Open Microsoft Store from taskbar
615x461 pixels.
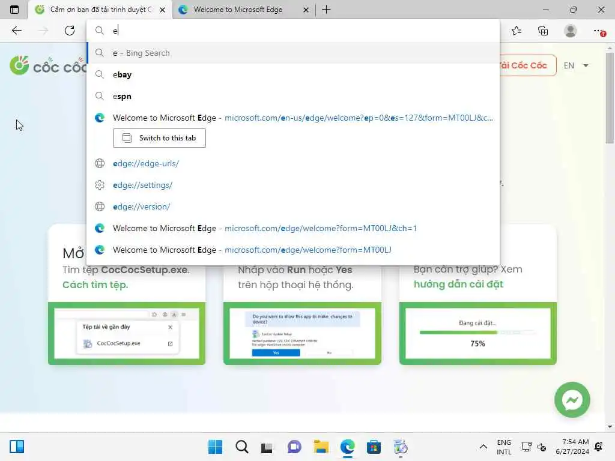[374, 447]
